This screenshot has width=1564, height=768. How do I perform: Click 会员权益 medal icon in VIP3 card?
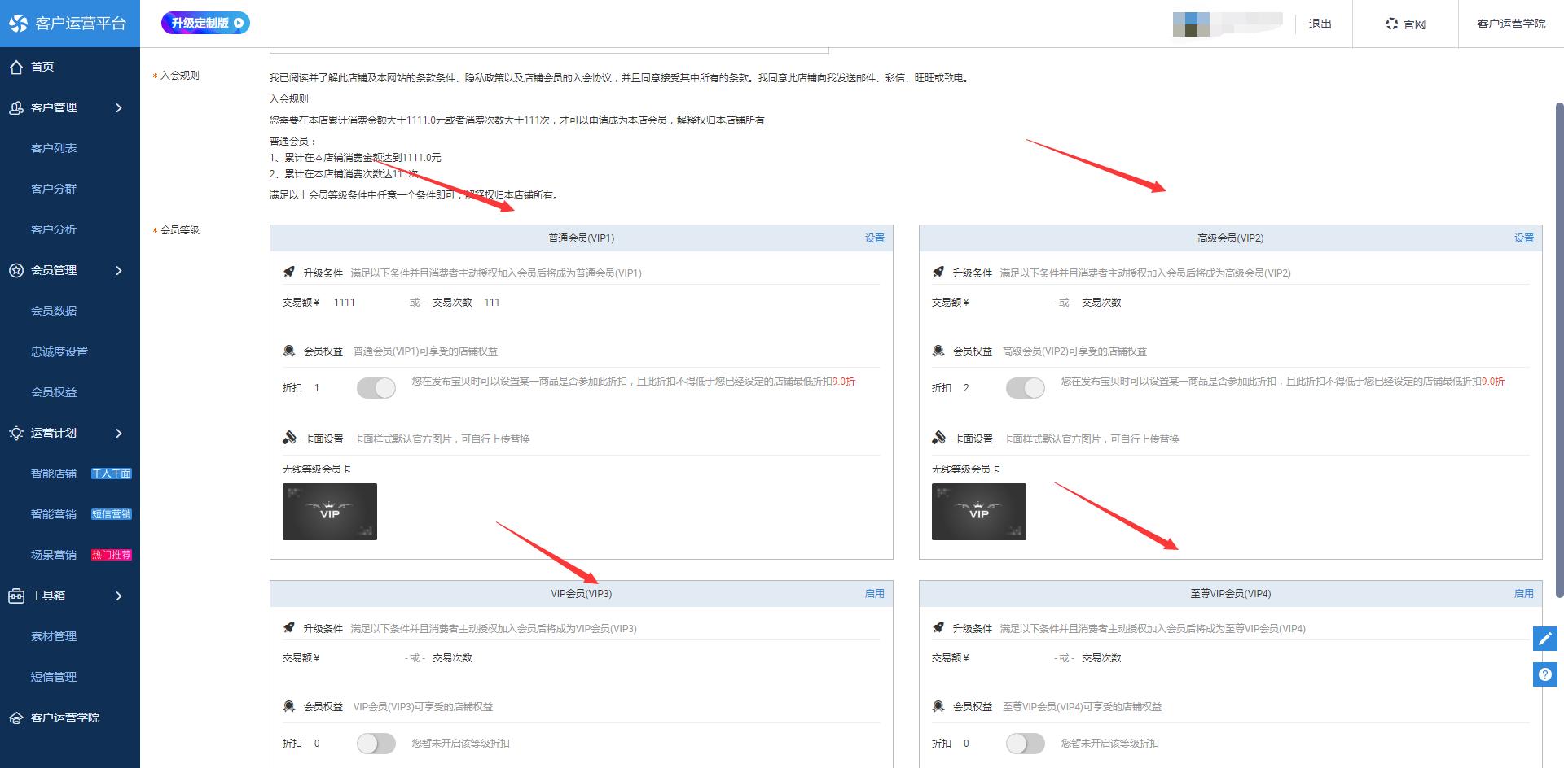point(289,706)
